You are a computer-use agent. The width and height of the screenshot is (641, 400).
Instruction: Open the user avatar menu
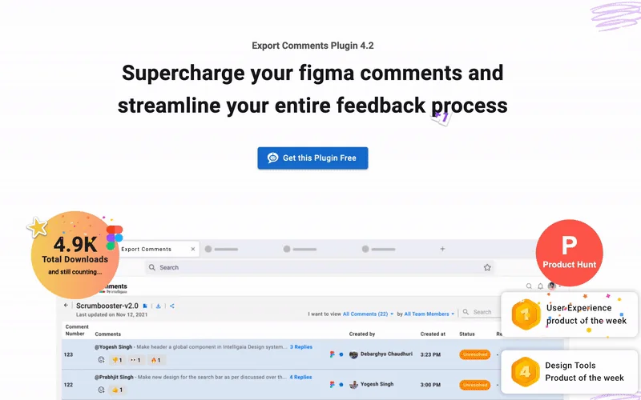click(x=552, y=286)
